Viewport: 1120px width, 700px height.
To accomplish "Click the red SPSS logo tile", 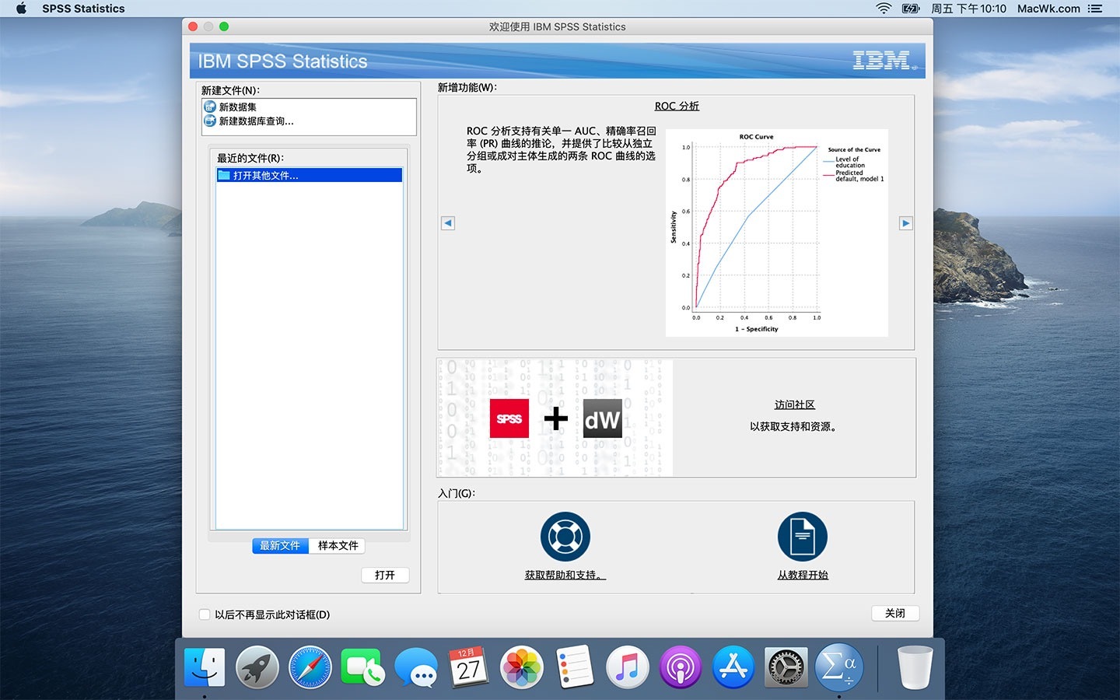I will 509,418.
